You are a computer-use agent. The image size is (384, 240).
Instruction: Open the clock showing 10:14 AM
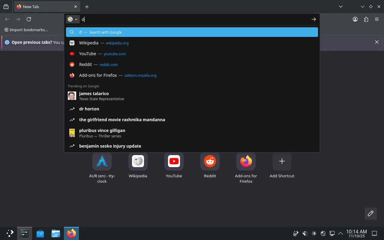[356, 233]
